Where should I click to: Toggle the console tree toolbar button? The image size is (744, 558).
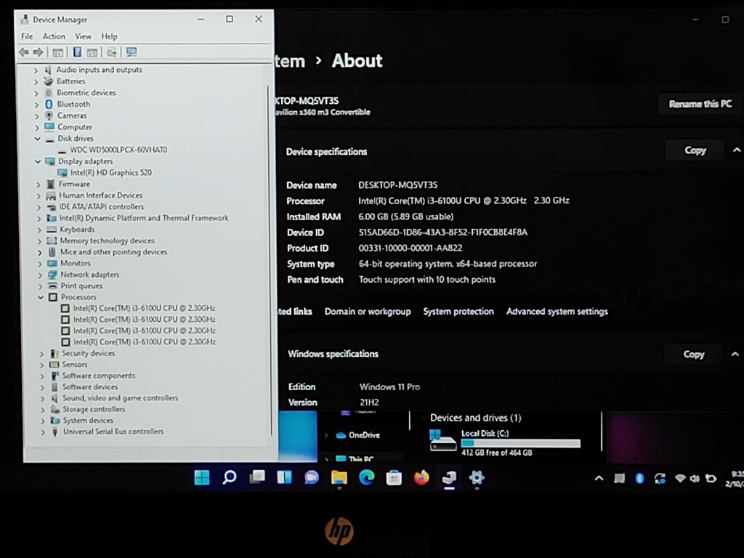(x=58, y=52)
